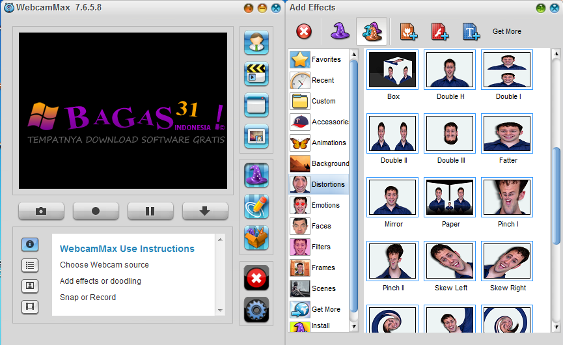
Task: Click the add Flash effect icon
Action: pyautogui.click(x=440, y=32)
